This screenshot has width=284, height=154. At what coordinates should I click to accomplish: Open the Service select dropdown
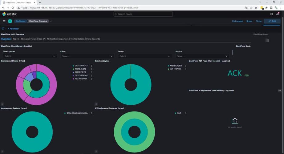coord(202,56)
